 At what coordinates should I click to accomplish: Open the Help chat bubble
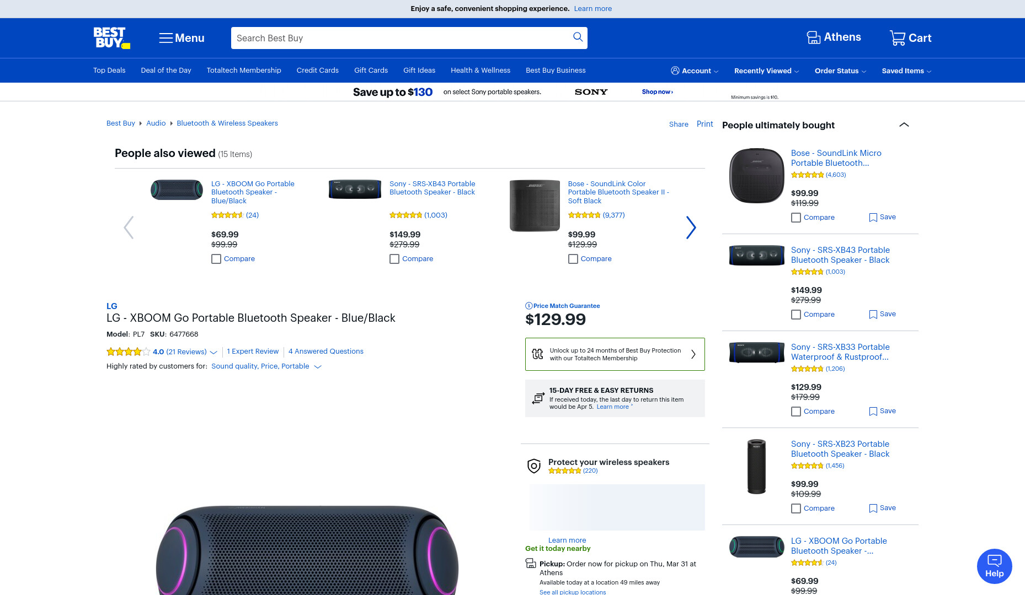point(994,566)
